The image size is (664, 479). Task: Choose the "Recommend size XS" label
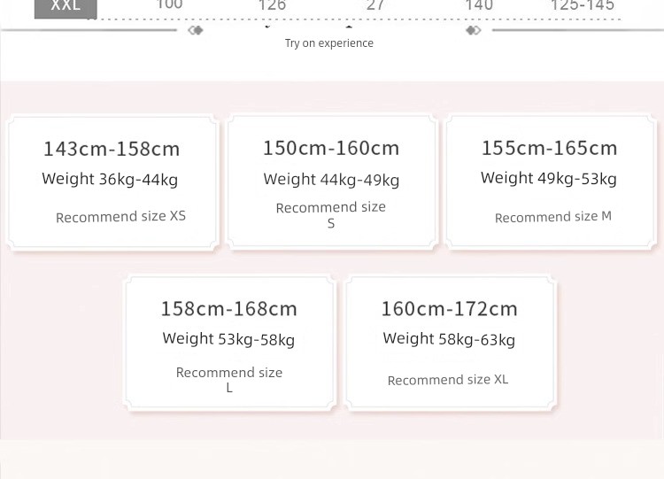point(120,216)
